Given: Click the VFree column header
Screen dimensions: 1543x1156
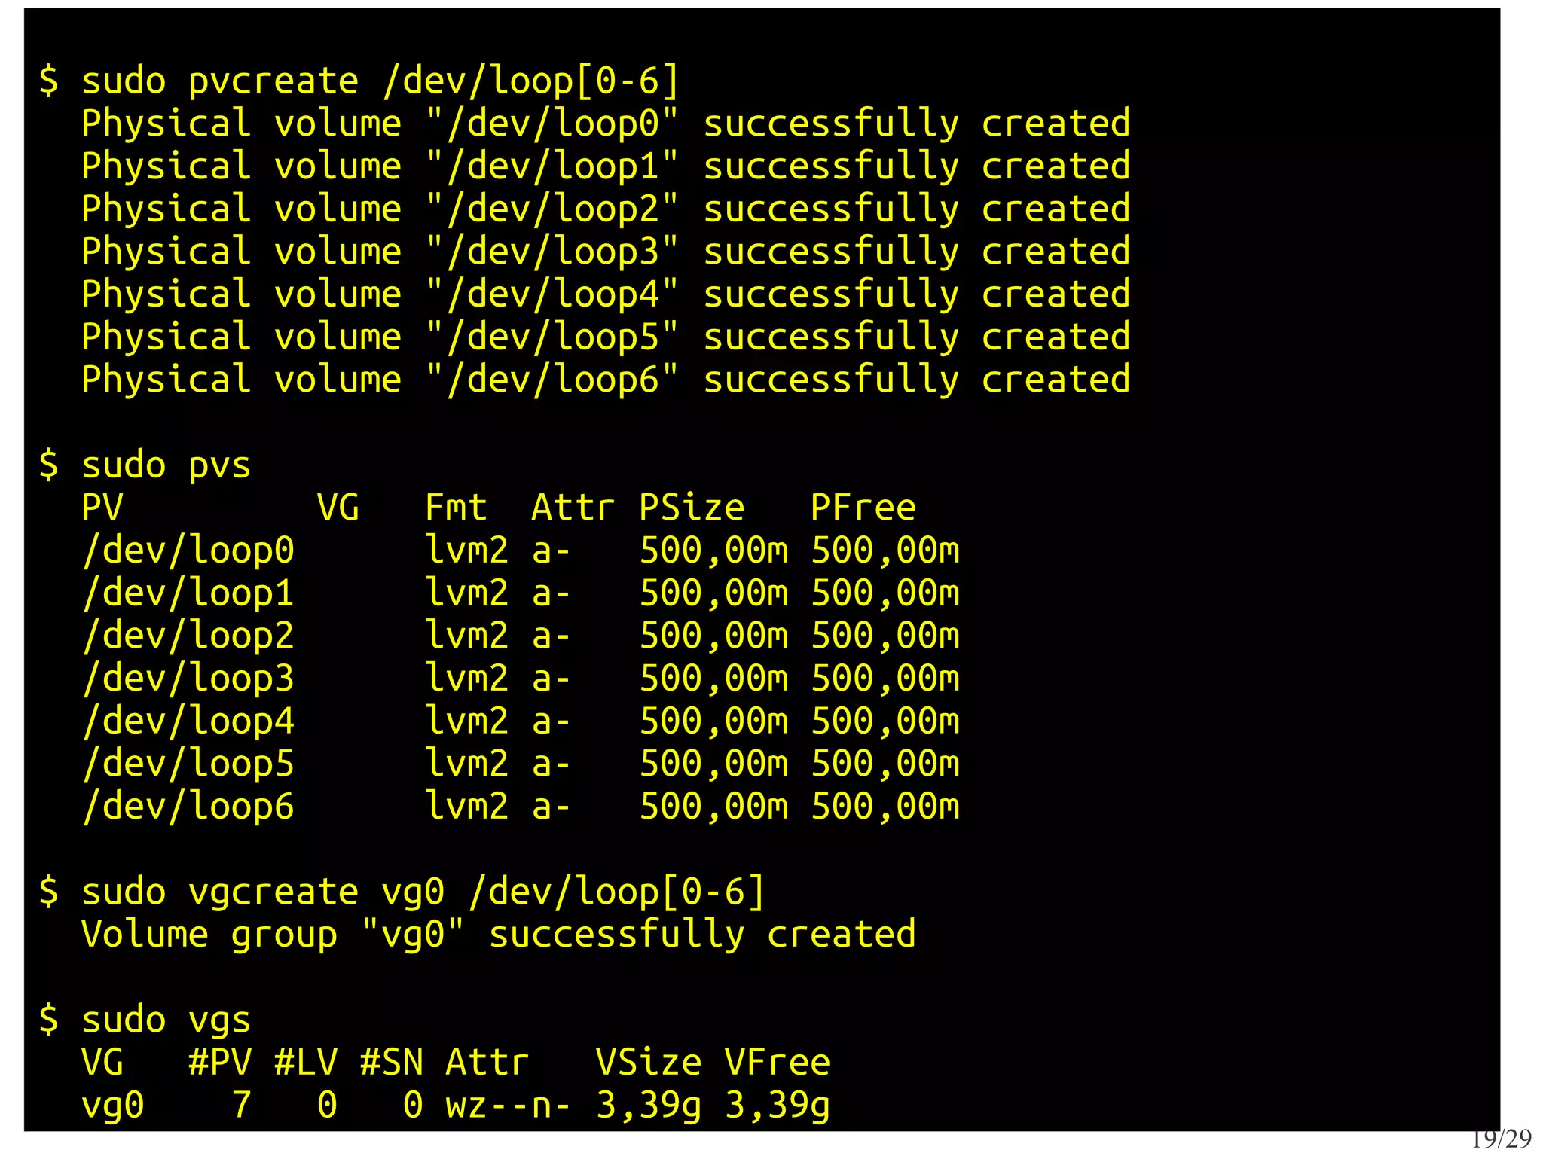Looking at the screenshot, I should pyautogui.click(x=778, y=1063).
